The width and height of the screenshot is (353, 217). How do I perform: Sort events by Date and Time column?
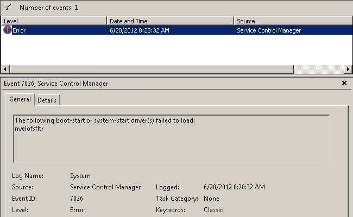(x=169, y=21)
